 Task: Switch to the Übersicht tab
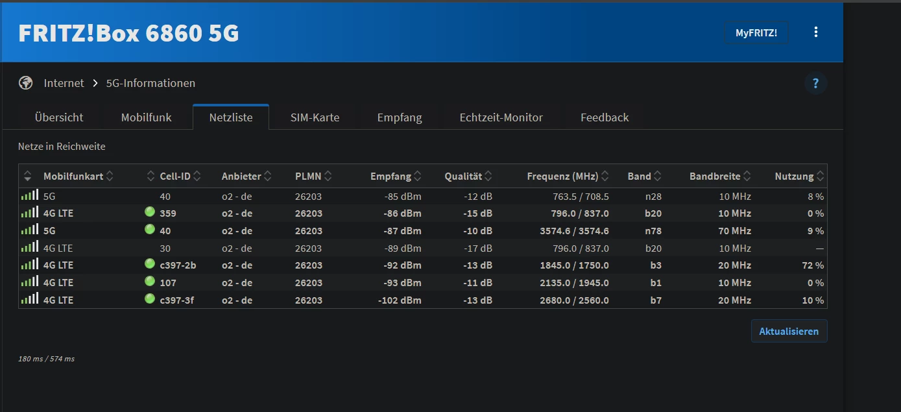(x=59, y=117)
